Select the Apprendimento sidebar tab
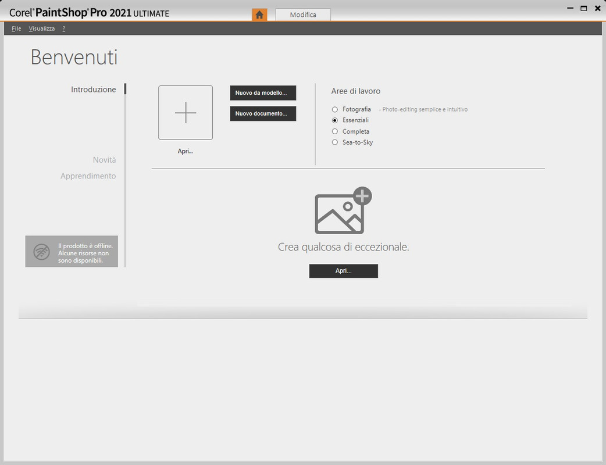 click(88, 176)
